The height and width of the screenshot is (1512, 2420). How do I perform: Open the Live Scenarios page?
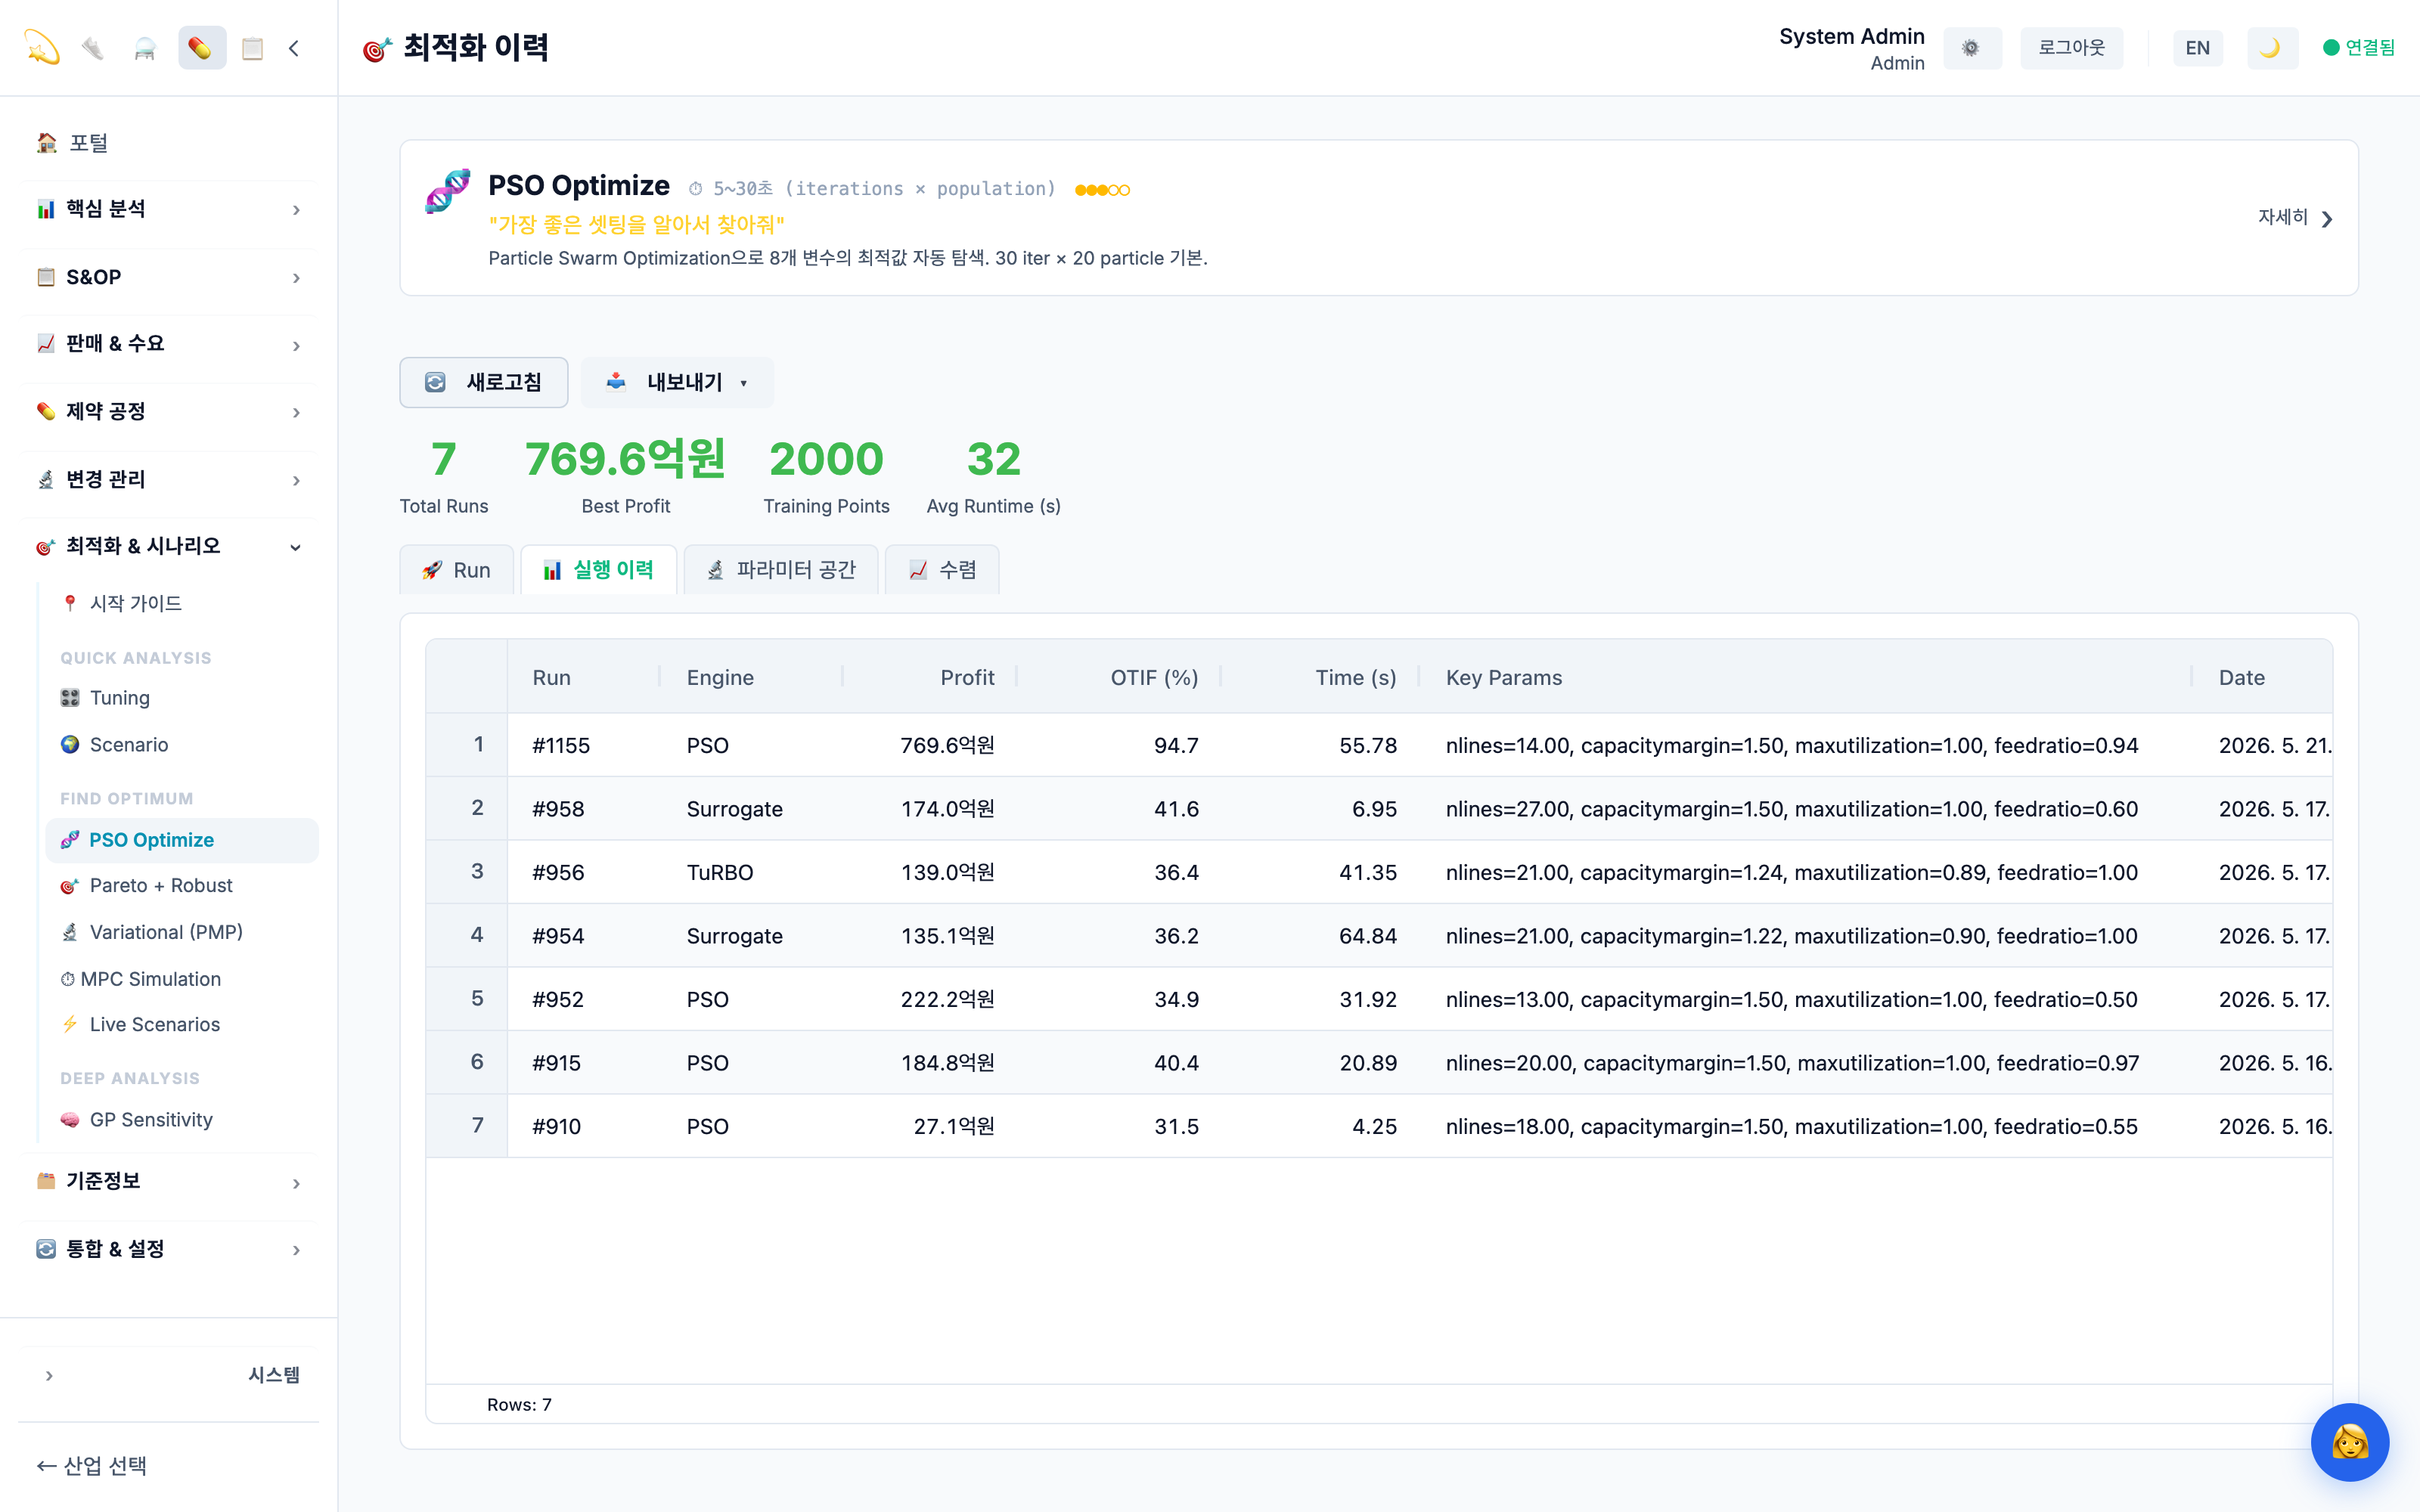point(182,1024)
